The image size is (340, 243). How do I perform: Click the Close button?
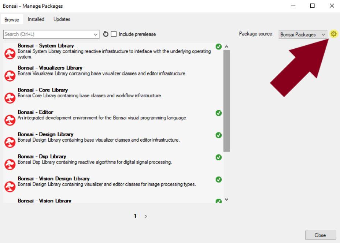click(320, 235)
